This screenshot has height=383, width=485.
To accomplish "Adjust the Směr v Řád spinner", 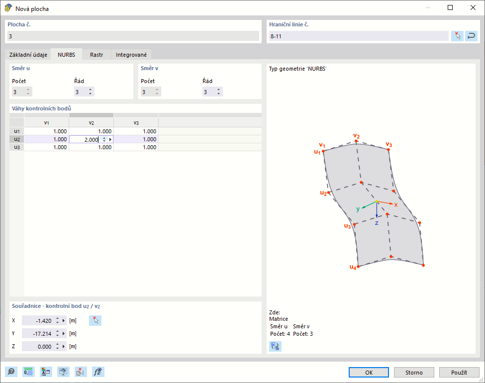I will click(x=219, y=92).
